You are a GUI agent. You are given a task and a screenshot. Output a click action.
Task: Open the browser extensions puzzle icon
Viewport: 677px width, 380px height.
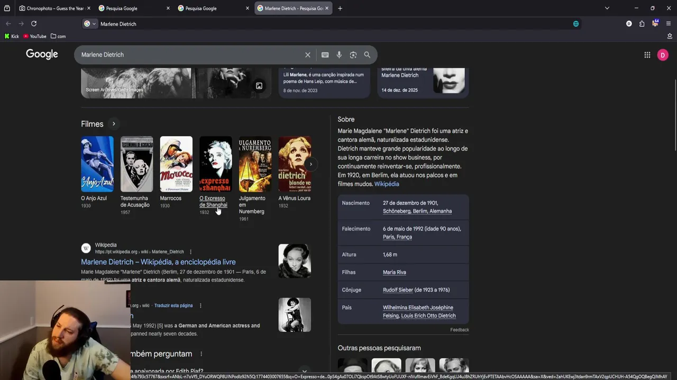(x=642, y=24)
